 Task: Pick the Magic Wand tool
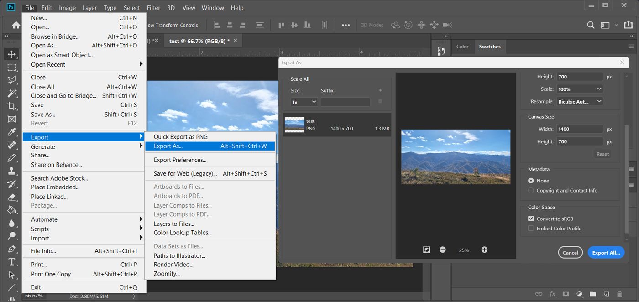click(x=12, y=93)
